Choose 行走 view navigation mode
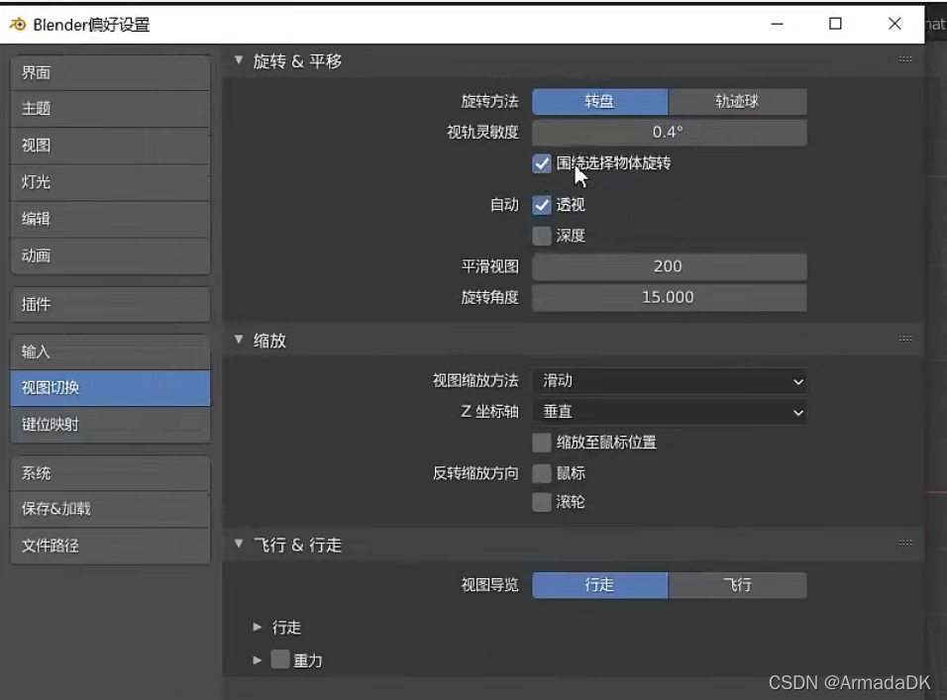Screen dimensions: 947x700 (599, 585)
